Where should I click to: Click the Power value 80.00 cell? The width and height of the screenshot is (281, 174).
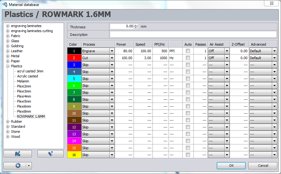[x=124, y=51]
